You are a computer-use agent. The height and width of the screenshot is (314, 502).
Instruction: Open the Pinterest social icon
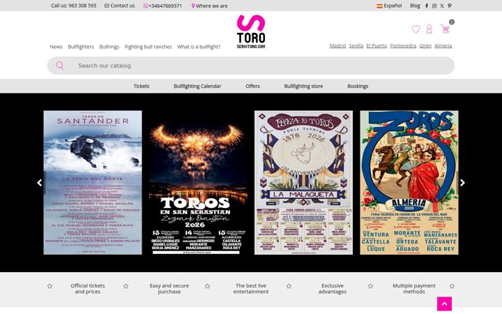coord(450,6)
